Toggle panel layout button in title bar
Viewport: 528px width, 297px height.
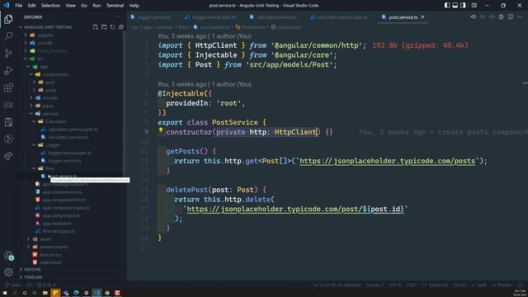click(x=455, y=6)
